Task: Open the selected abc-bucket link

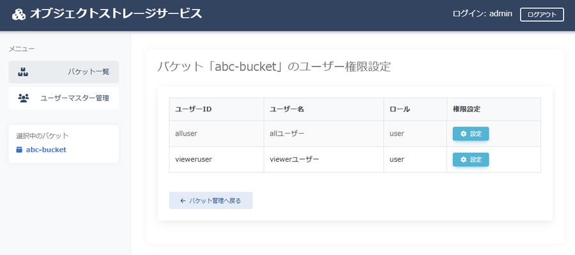Action: tap(42, 150)
